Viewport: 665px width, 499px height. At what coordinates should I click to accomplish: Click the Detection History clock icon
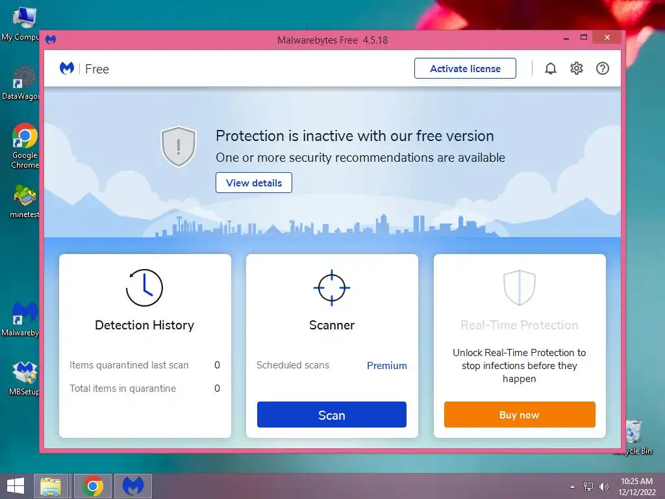point(145,288)
